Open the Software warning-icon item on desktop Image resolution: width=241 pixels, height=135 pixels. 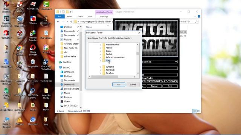20,121
